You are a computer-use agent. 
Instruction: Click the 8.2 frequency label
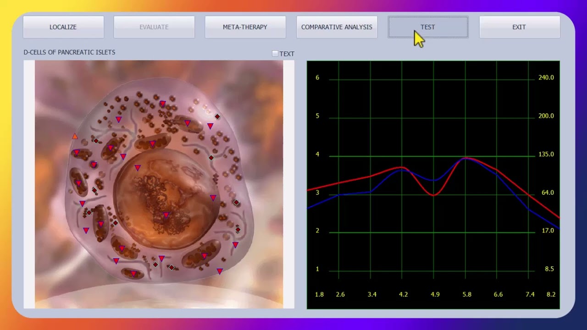[x=551, y=294]
